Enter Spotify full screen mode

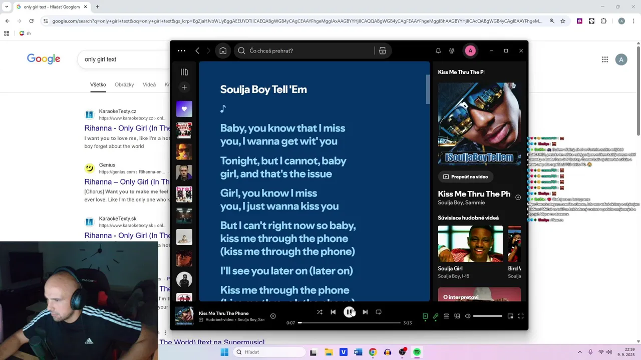point(521,316)
